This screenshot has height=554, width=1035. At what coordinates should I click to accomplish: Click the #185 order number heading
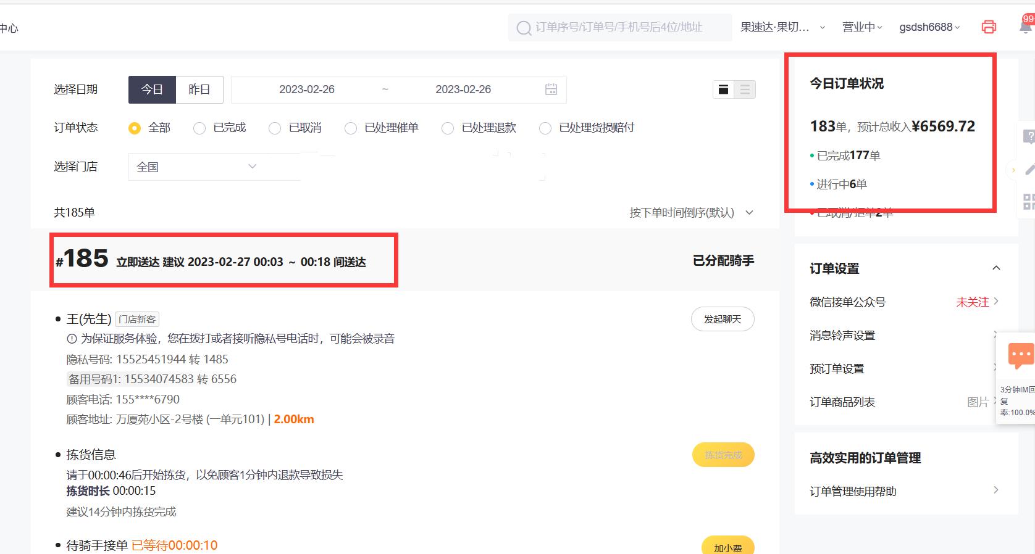coord(82,259)
